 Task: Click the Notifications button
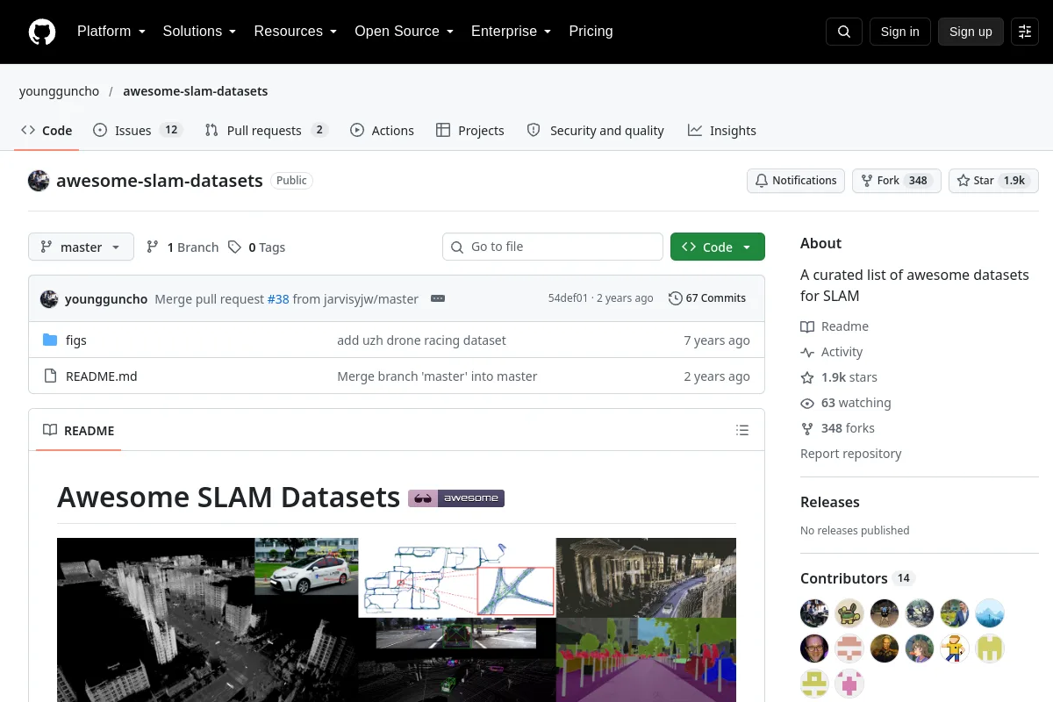coord(796,181)
